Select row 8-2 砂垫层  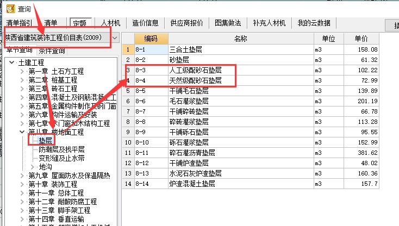(251, 60)
